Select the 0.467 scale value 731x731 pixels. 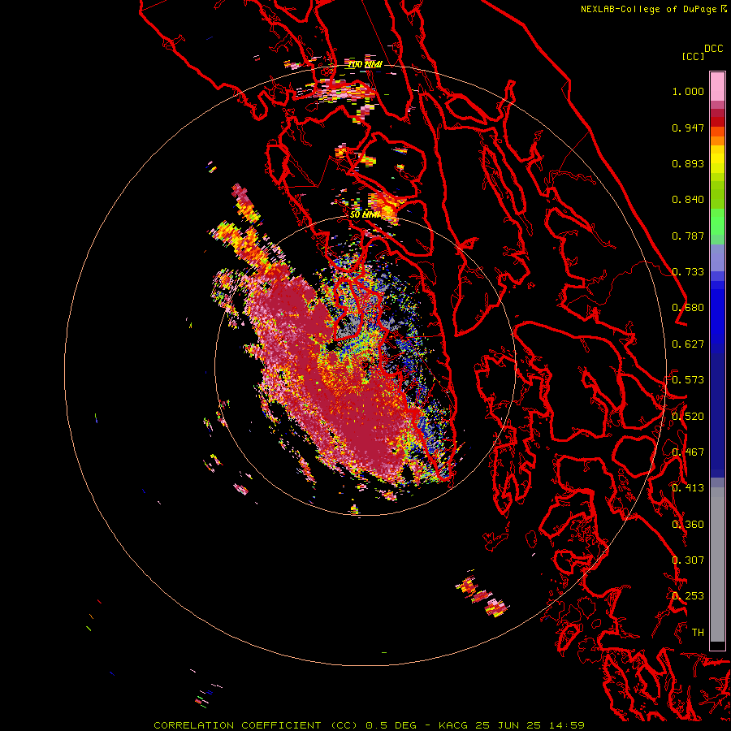pyautogui.click(x=688, y=452)
